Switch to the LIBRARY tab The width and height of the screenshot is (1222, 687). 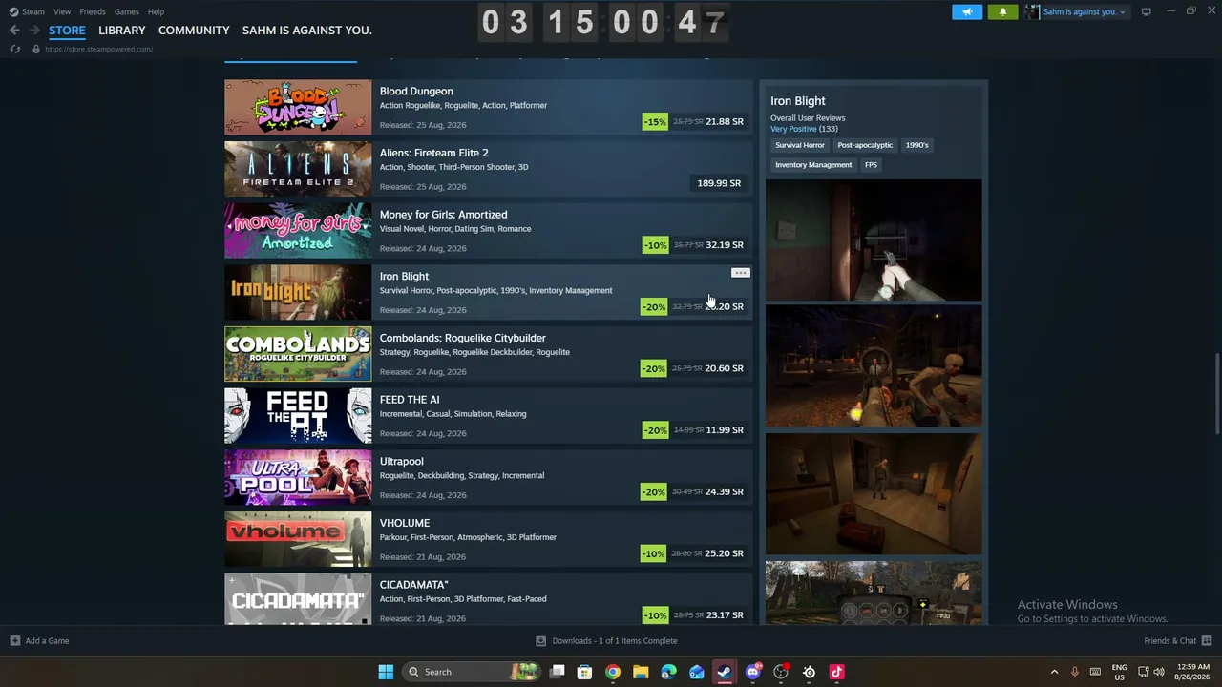click(x=122, y=31)
